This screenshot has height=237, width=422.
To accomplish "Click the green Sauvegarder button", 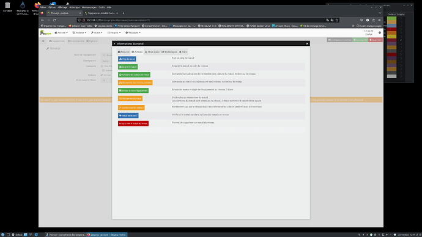I will click(360, 40).
